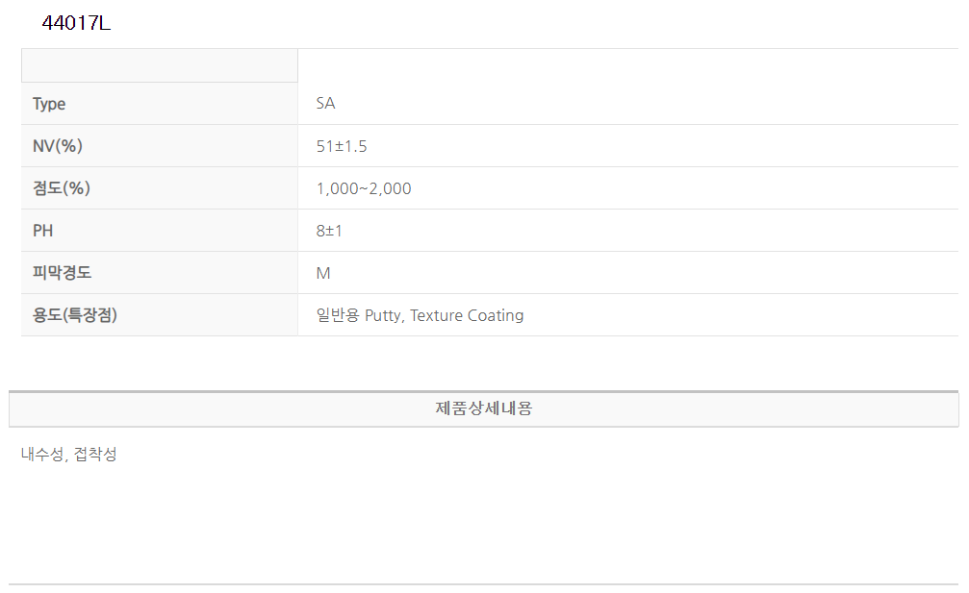The width and height of the screenshot is (969, 593).
Task: Click the empty white cell above SA
Action: click(x=627, y=65)
